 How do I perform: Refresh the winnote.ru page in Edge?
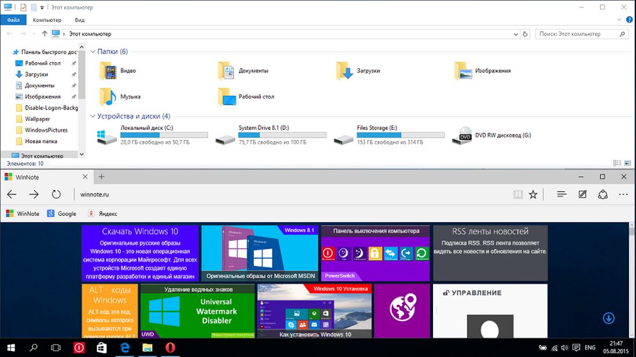pos(56,195)
